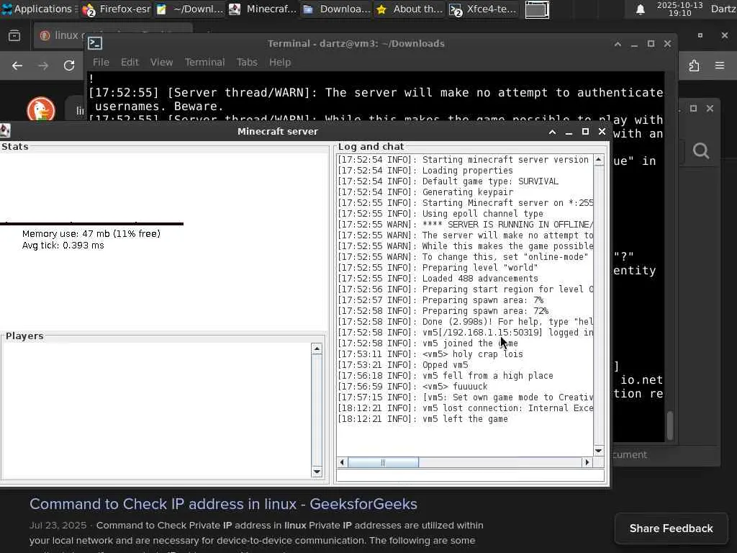Click the workspace switcher icon in panel
Image resolution: width=737 pixels, height=553 pixels.
(x=537, y=9)
